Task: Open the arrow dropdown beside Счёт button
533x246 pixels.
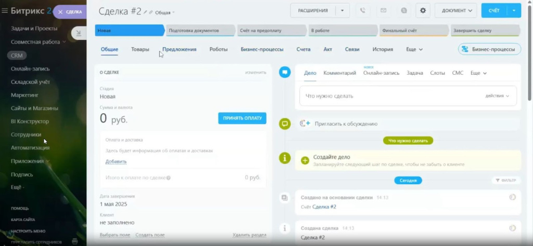Action: pyautogui.click(x=514, y=10)
